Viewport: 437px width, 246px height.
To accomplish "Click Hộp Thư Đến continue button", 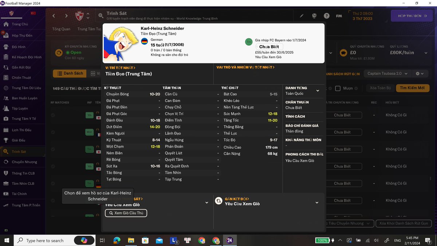I will (x=412, y=16).
